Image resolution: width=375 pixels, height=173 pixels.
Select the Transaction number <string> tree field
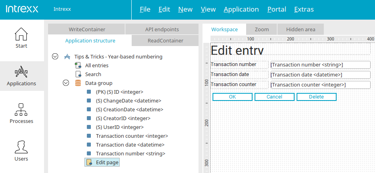coord(130,153)
